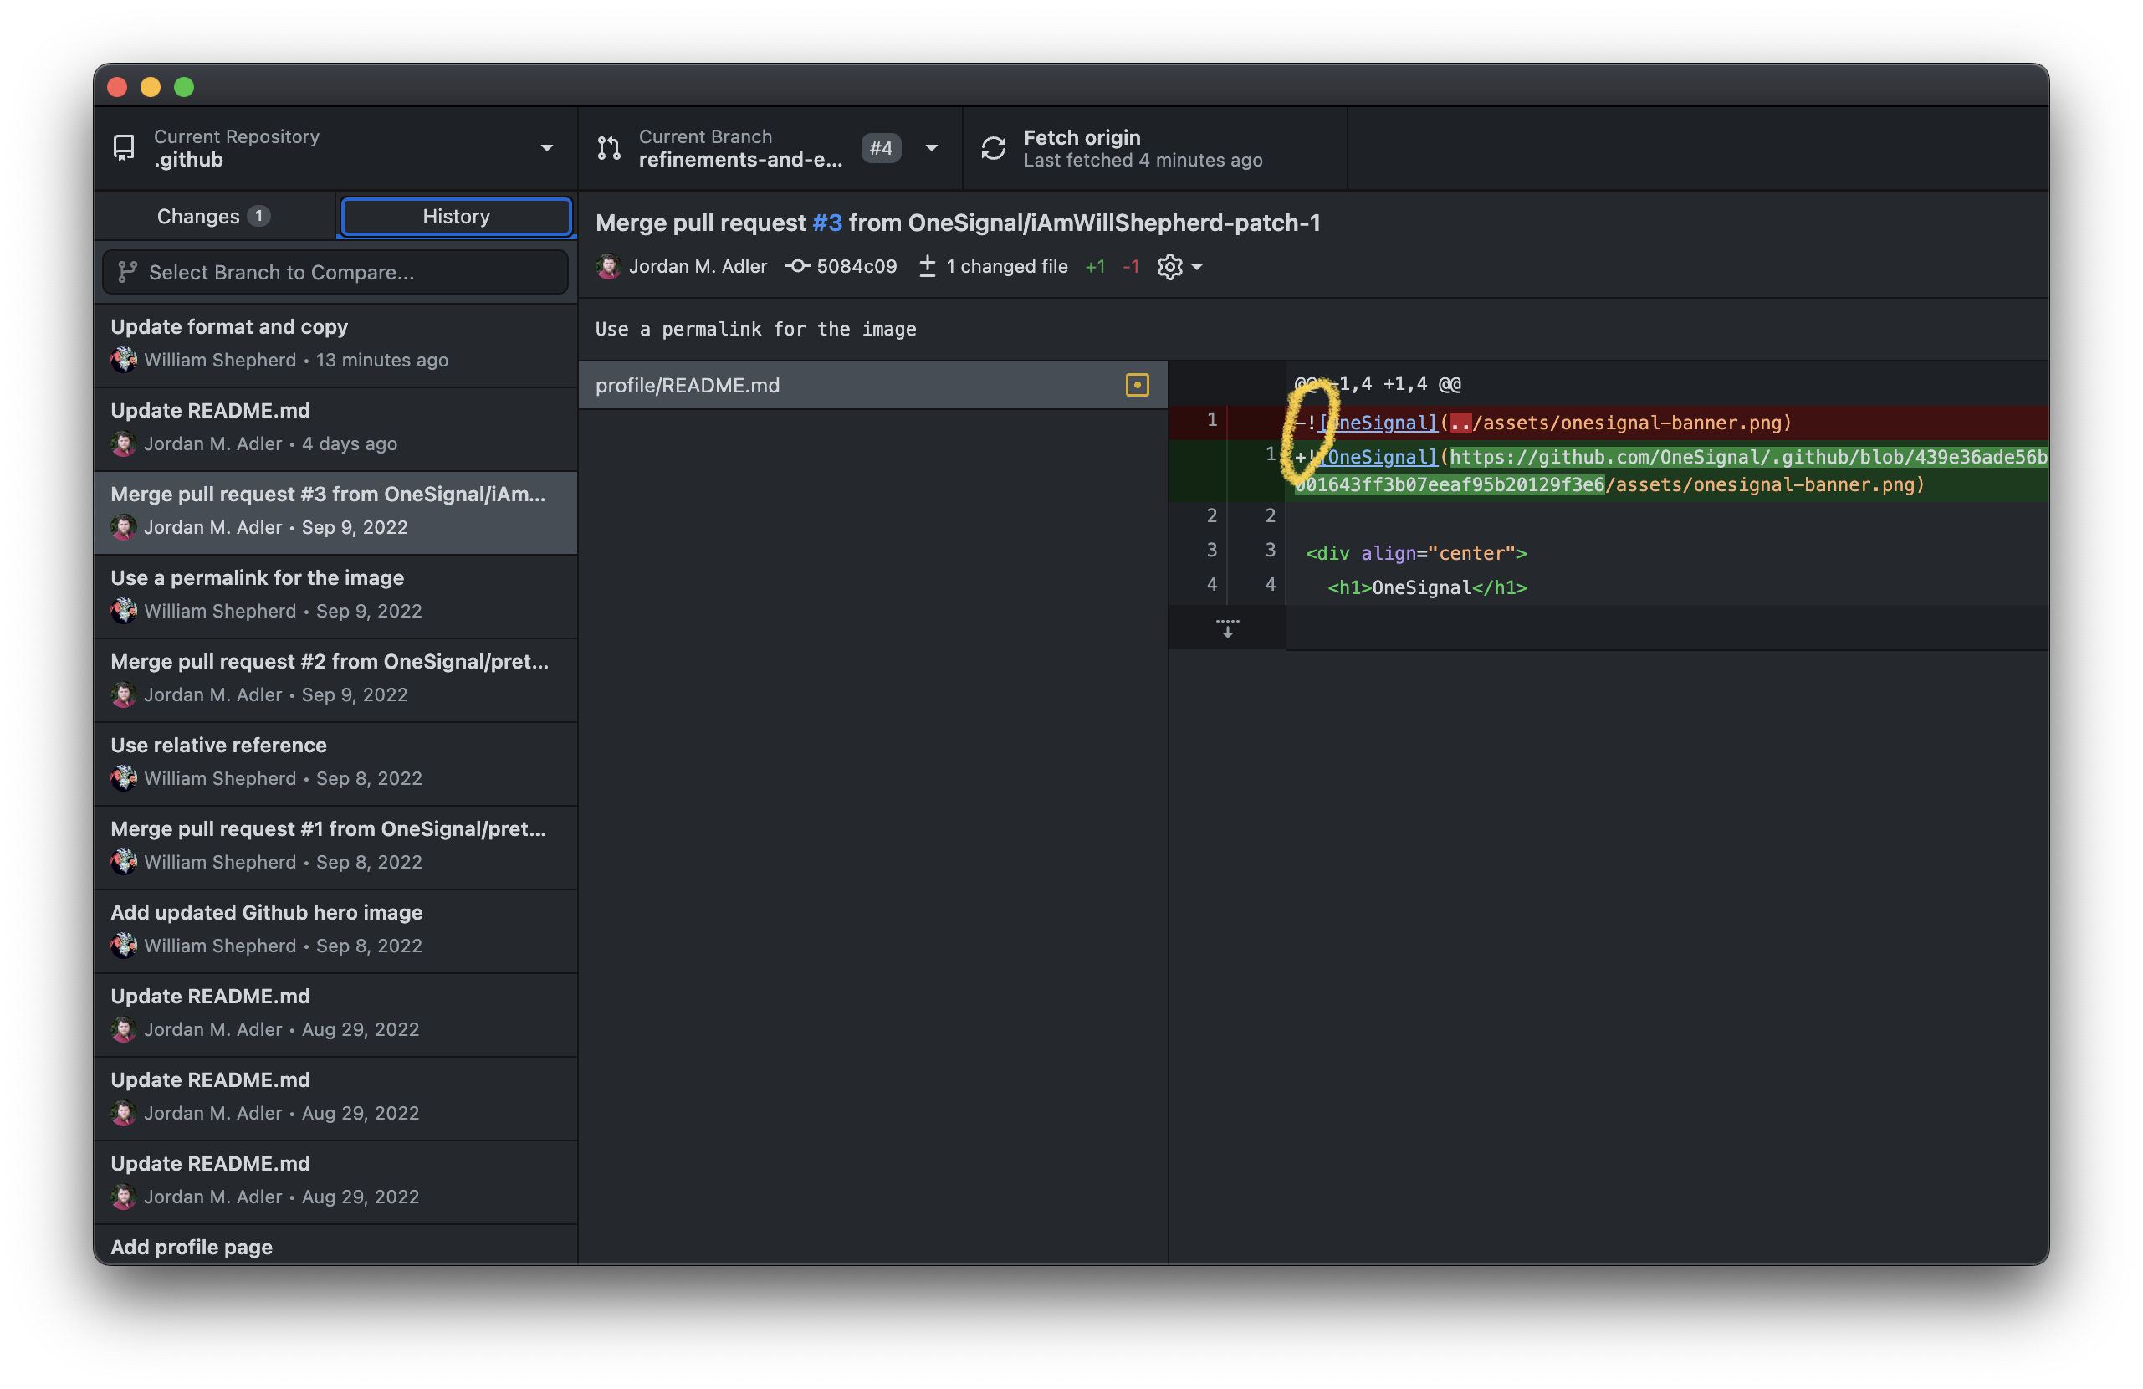Viewport: 2143px width, 1389px height.
Task: Select the branch icon next to Current Branch
Action: (609, 148)
